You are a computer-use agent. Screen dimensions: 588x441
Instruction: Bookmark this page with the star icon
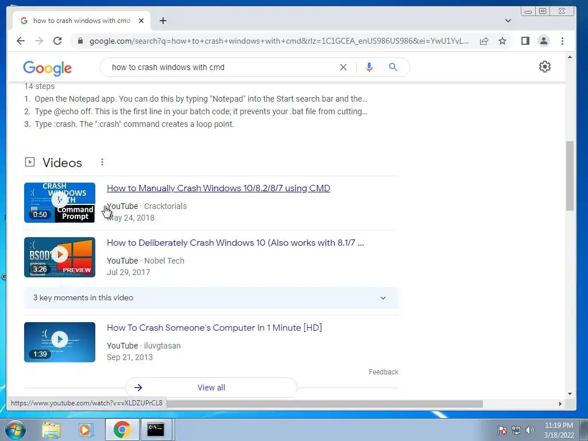502,41
